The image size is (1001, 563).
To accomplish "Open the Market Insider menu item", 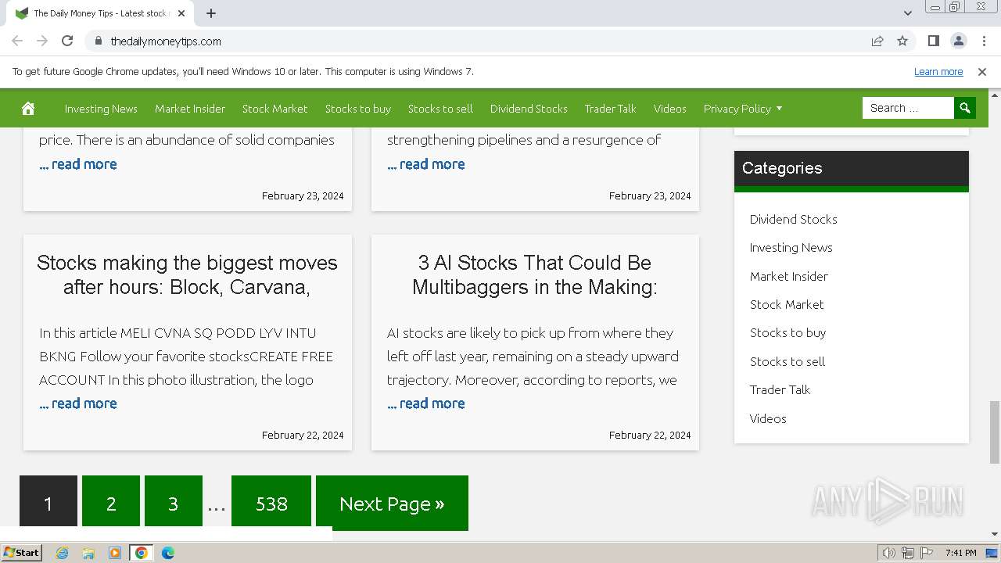I will tap(190, 109).
